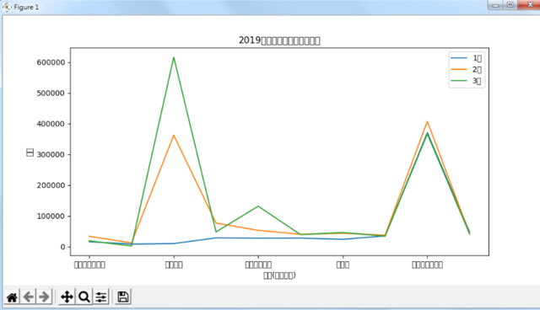Activate the Pan axes tool

tap(67, 297)
